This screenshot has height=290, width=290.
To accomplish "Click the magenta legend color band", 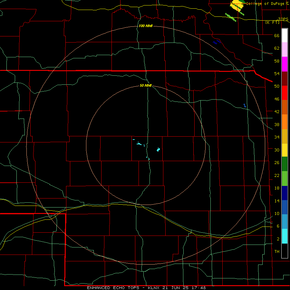I will click(285, 64).
